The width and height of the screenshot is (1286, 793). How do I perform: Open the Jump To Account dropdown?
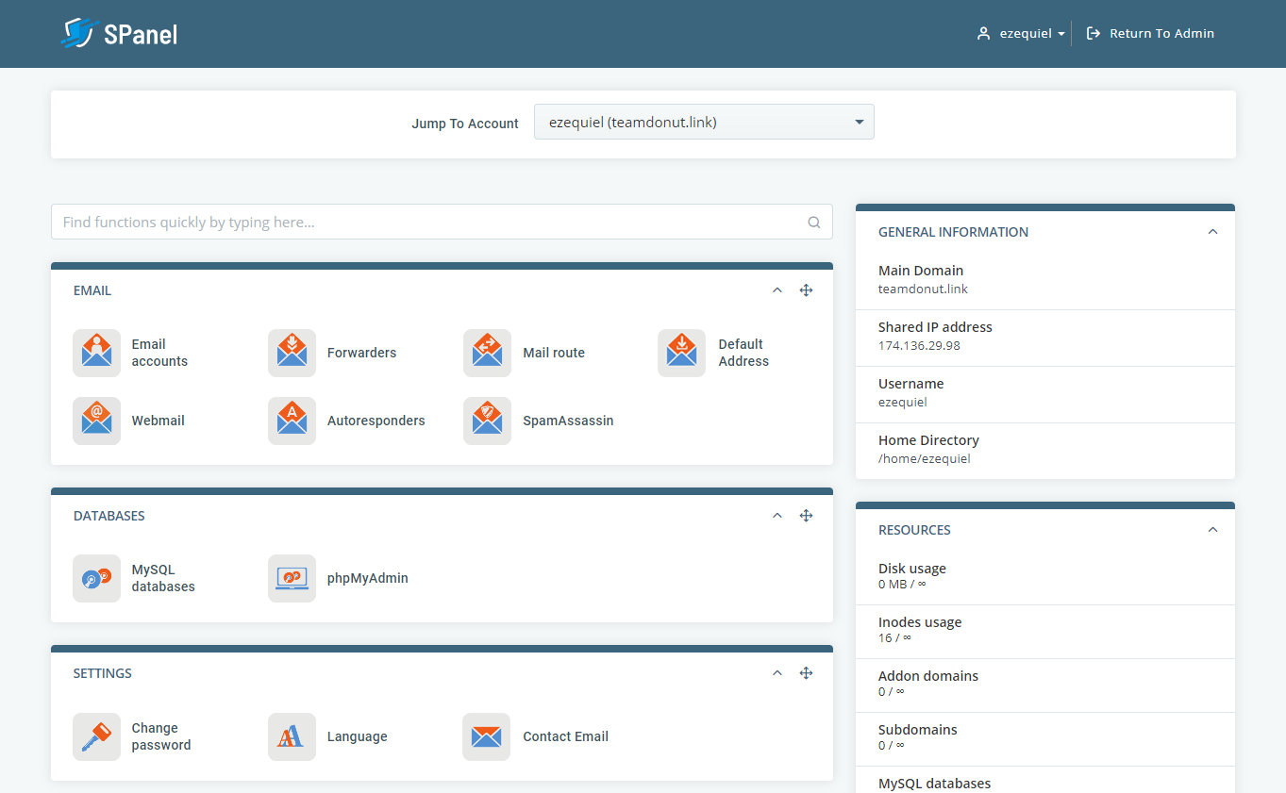click(x=704, y=122)
